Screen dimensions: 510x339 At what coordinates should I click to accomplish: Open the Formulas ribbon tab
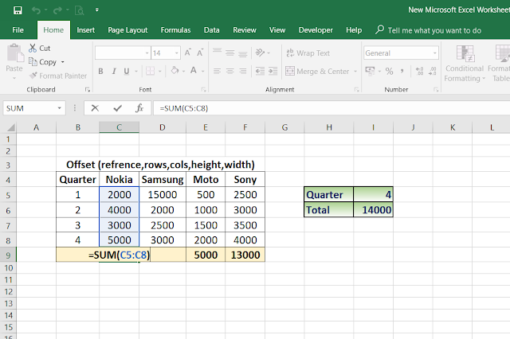[175, 30]
